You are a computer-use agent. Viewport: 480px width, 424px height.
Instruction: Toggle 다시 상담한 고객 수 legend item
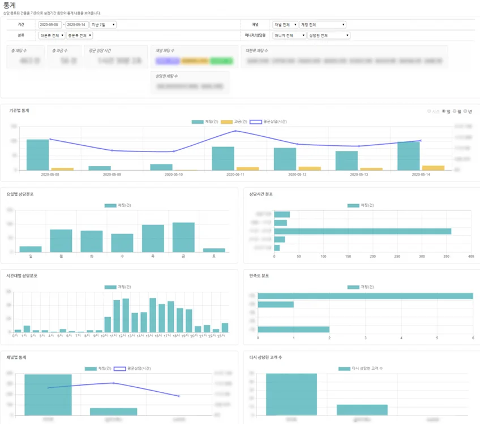click(x=360, y=368)
